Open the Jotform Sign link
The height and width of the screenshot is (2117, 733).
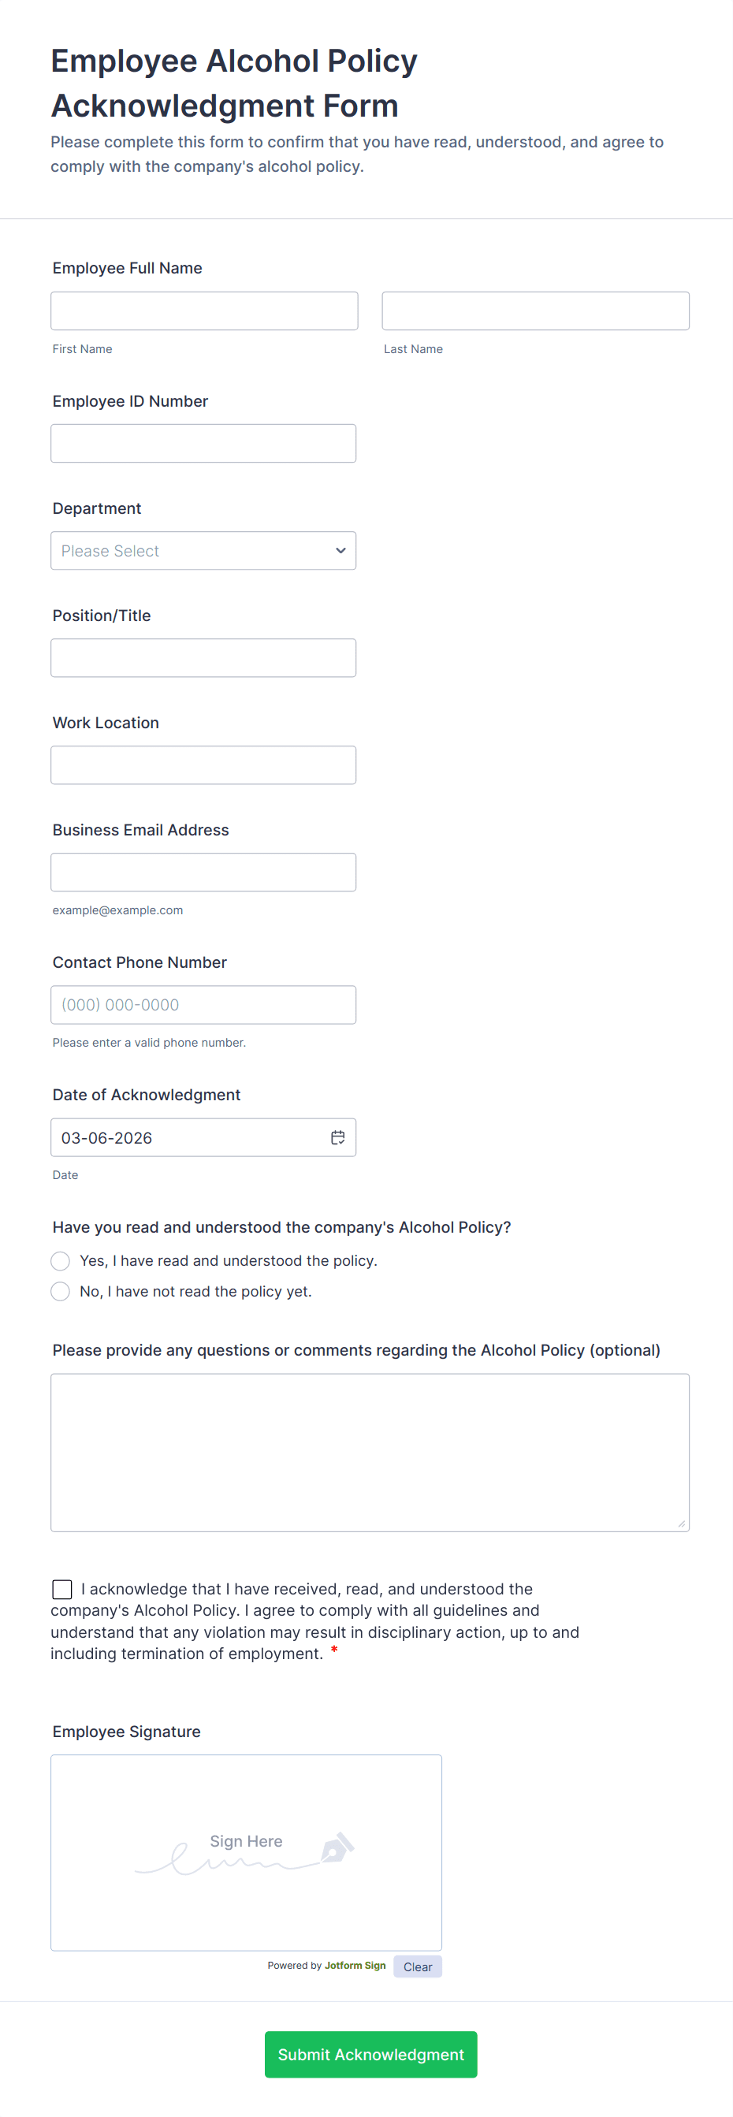pos(355,1966)
